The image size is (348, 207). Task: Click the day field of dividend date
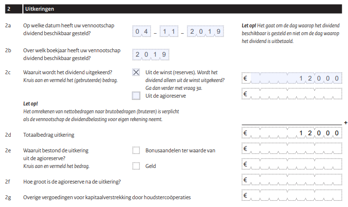point(142,31)
